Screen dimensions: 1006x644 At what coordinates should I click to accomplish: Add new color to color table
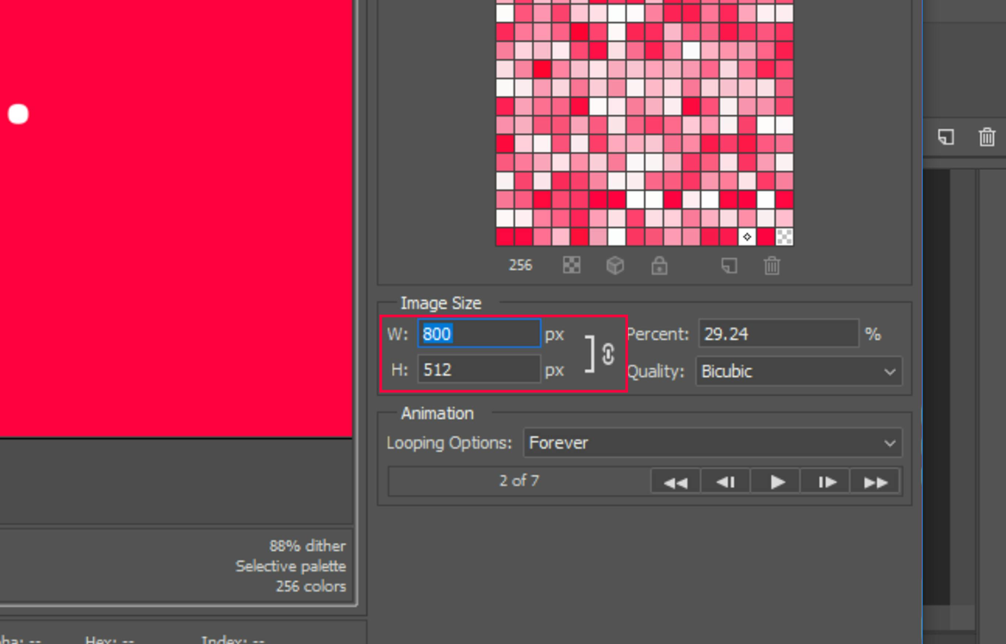tap(729, 265)
